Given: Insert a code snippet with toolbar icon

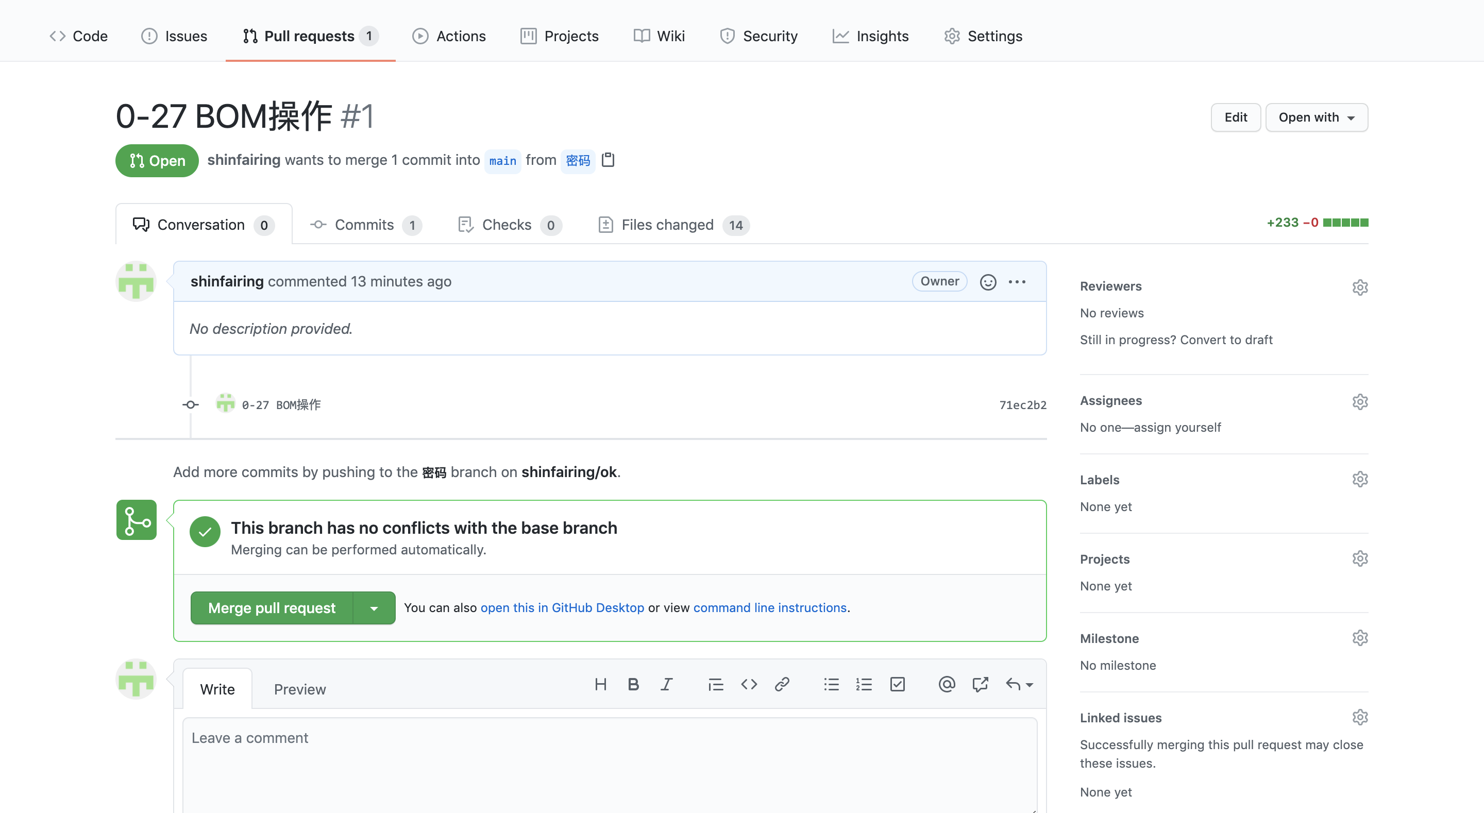Looking at the screenshot, I should pyautogui.click(x=748, y=684).
